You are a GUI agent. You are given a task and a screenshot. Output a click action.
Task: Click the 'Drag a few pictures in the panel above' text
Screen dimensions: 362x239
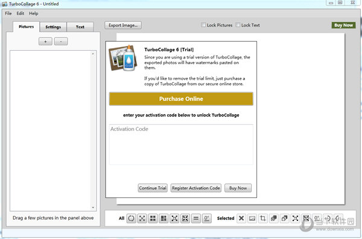coord(53,218)
